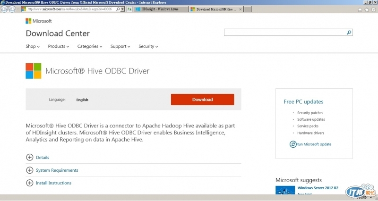Expand Details with the plus icon
Image resolution: width=378 pixels, height=201 pixels.
tap(29, 157)
